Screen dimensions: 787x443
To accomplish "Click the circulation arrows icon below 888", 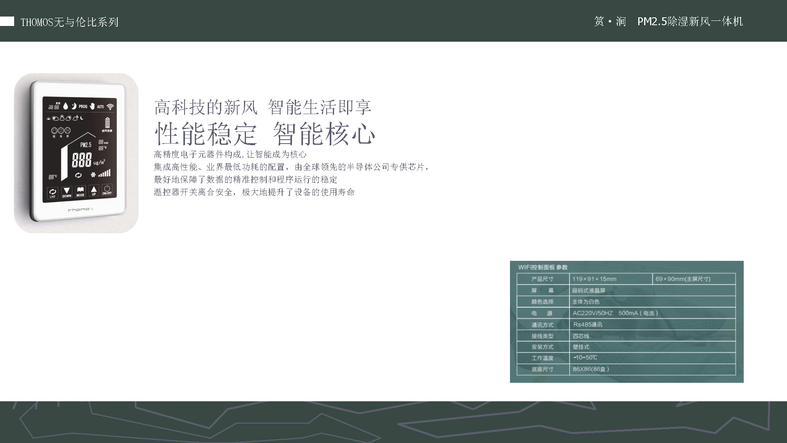I will pyautogui.click(x=78, y=175).
